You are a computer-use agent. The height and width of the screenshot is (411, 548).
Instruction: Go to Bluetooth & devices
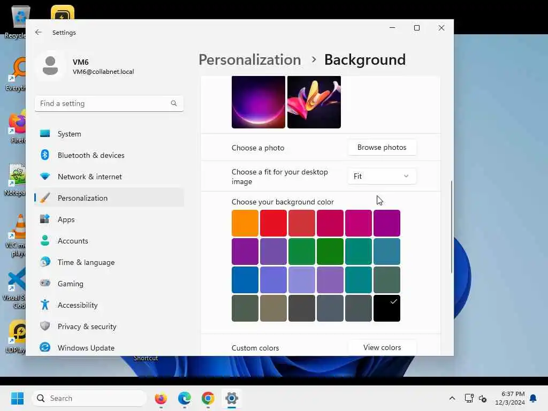point(109,155)
